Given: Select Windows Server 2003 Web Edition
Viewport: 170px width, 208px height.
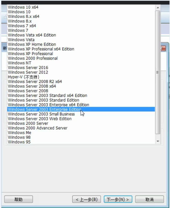Looking at the screenshot, I should pos(81,119).
